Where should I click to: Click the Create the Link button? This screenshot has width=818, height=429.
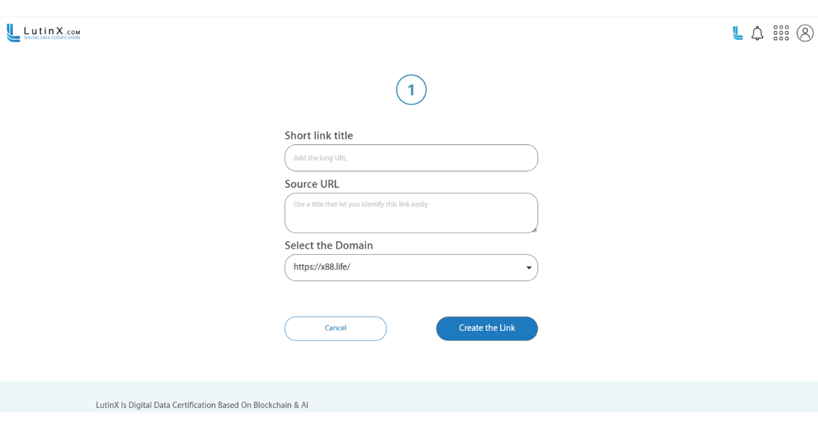pos(487,328)
